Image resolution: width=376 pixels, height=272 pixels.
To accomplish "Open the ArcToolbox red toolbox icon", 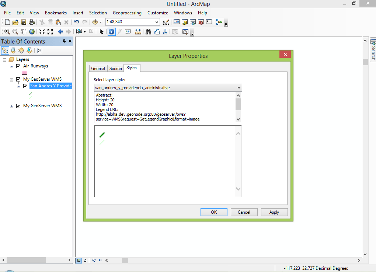I will click(x=201, y=22).
